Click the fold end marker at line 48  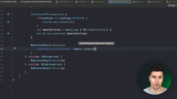12,26
